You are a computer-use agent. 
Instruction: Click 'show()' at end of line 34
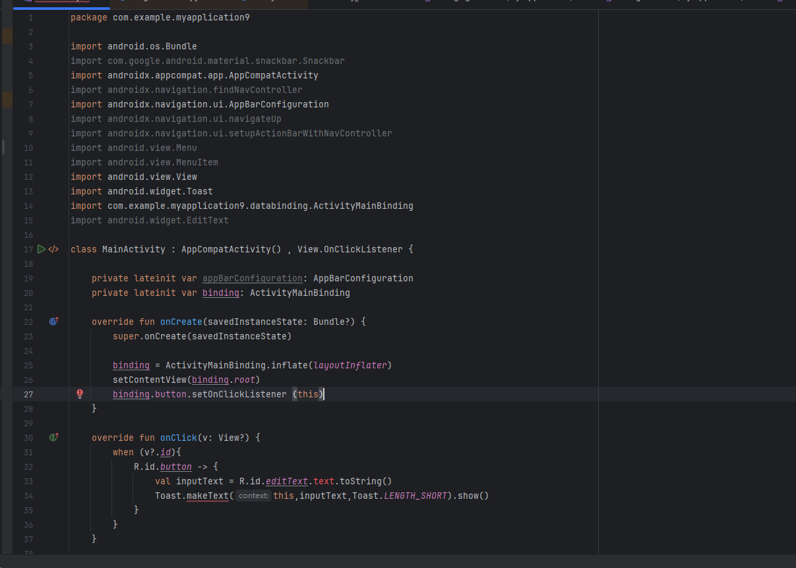click(473, 496)
